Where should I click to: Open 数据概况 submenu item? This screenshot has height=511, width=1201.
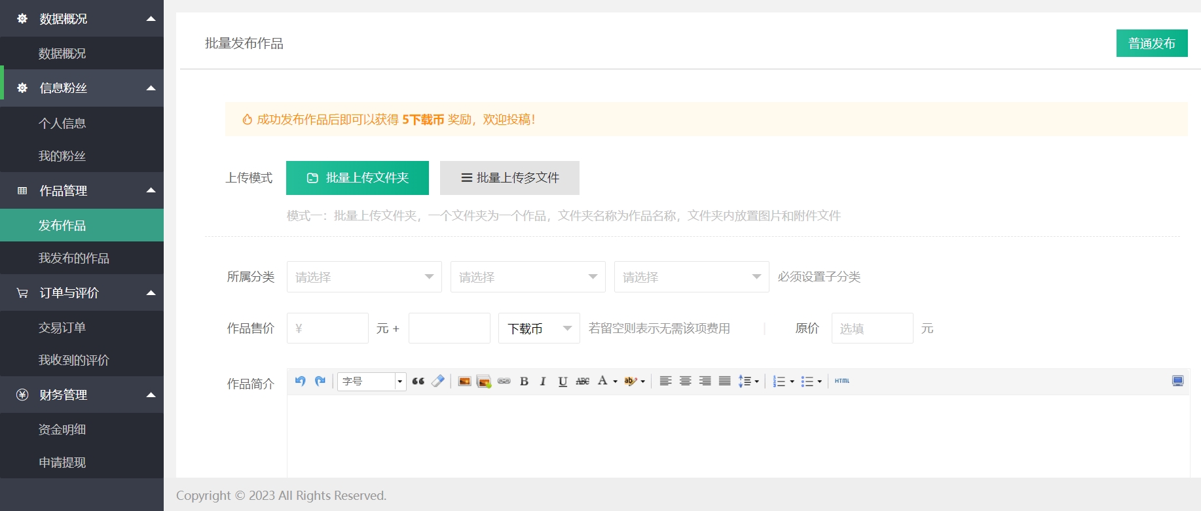(x=82, y=54)
